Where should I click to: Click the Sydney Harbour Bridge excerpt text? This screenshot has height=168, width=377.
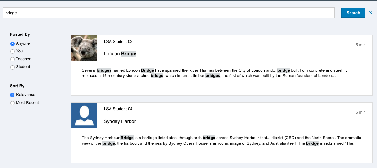[x=221, y=140]
